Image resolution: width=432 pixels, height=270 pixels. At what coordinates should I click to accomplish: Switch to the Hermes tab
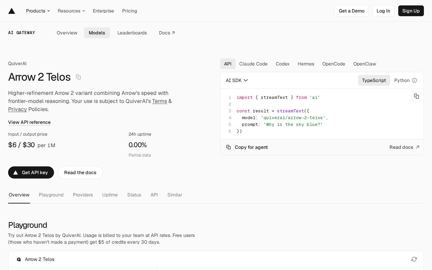[x=306, y=64]
